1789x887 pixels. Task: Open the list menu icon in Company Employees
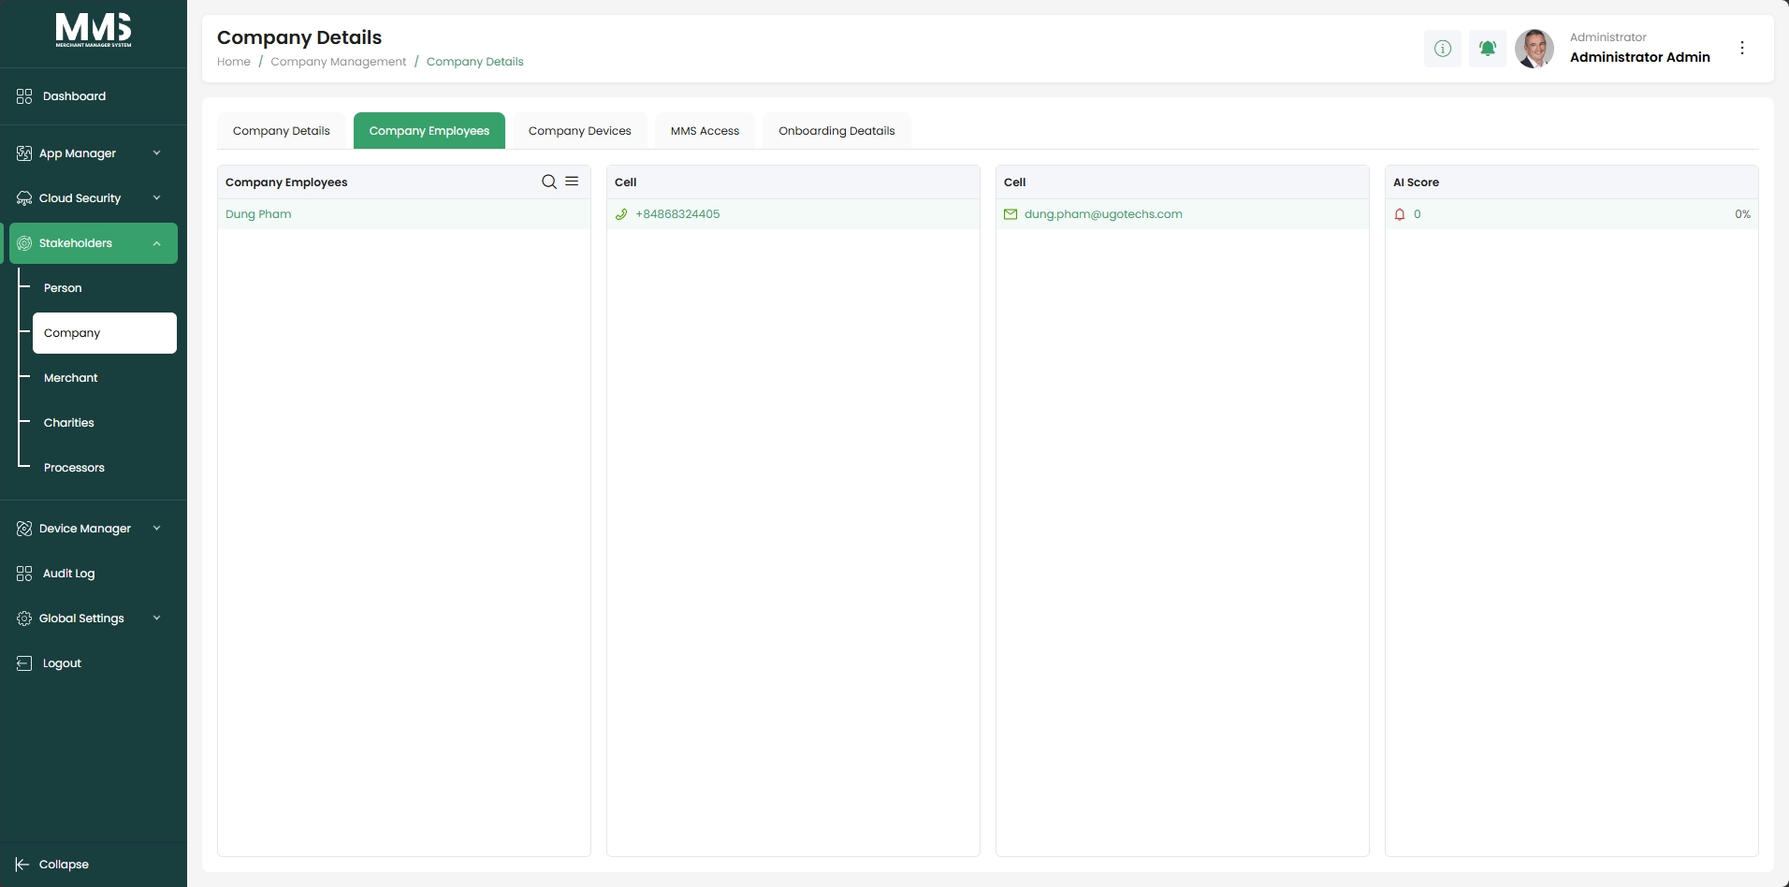tap(572, 182)
